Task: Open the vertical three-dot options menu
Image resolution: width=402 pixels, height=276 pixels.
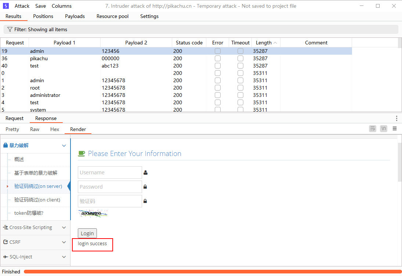Action: tap(396, 118)
